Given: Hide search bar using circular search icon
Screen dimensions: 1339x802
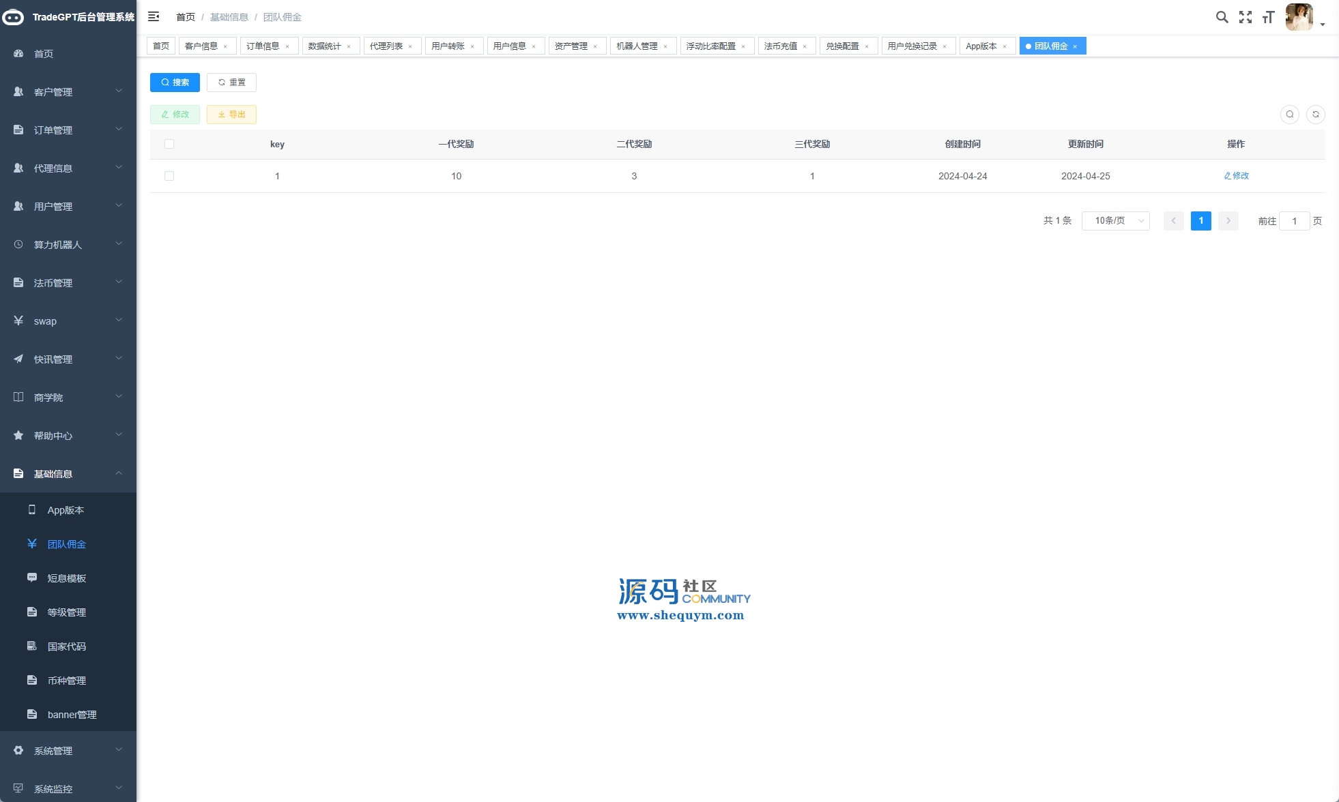Looking at the screenshot, I should tap(1289, 115).
